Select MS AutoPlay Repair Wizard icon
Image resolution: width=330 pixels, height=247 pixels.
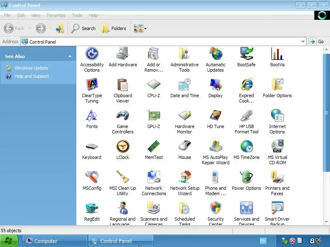(x=215, y=146)
